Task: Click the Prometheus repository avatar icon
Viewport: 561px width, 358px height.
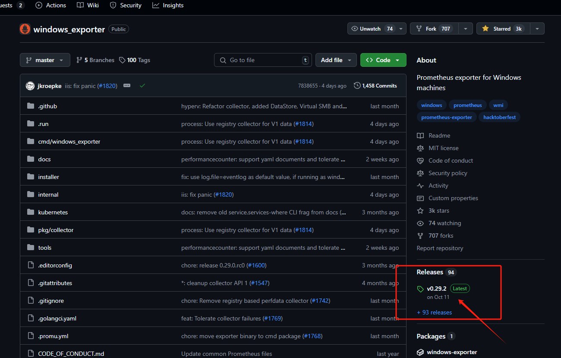Action: [x=25, y=29]
